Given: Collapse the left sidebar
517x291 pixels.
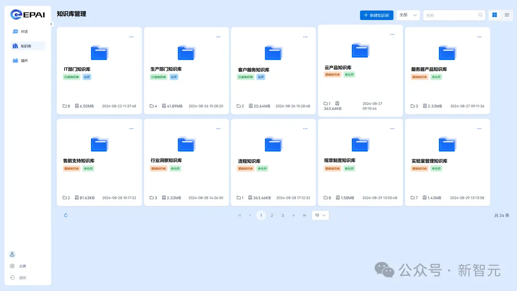Looking at the screenshot, I should (x=51, y=24).
